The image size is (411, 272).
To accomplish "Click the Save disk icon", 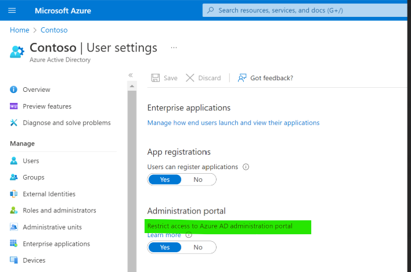I will click(155, 78).
